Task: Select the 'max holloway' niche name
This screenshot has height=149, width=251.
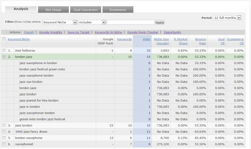Action: [25, 50]
